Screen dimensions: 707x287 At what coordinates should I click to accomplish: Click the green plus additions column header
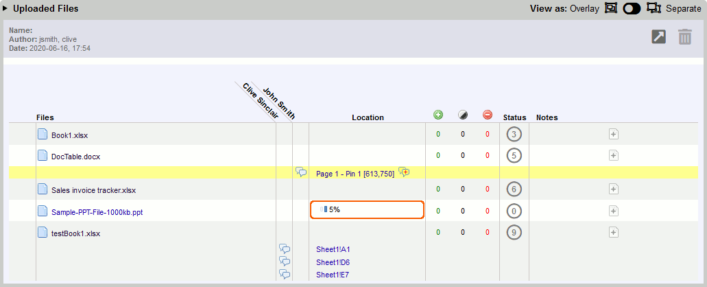(438, 115)
